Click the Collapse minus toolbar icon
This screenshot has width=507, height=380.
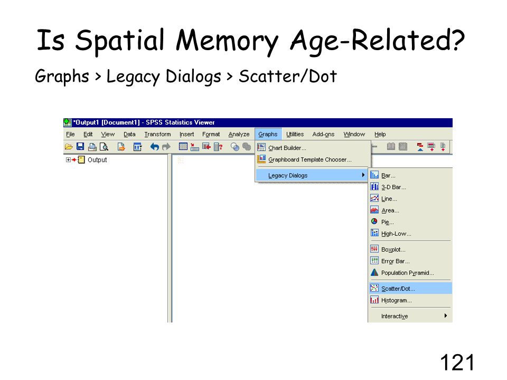[x=375, y=146]
